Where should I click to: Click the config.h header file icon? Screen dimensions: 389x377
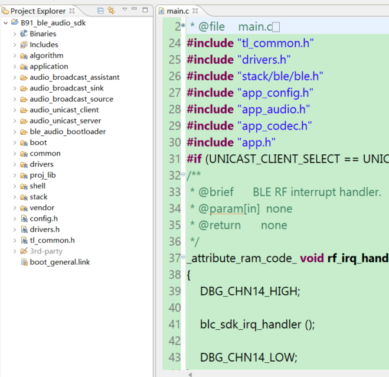(x=24, y=219)
